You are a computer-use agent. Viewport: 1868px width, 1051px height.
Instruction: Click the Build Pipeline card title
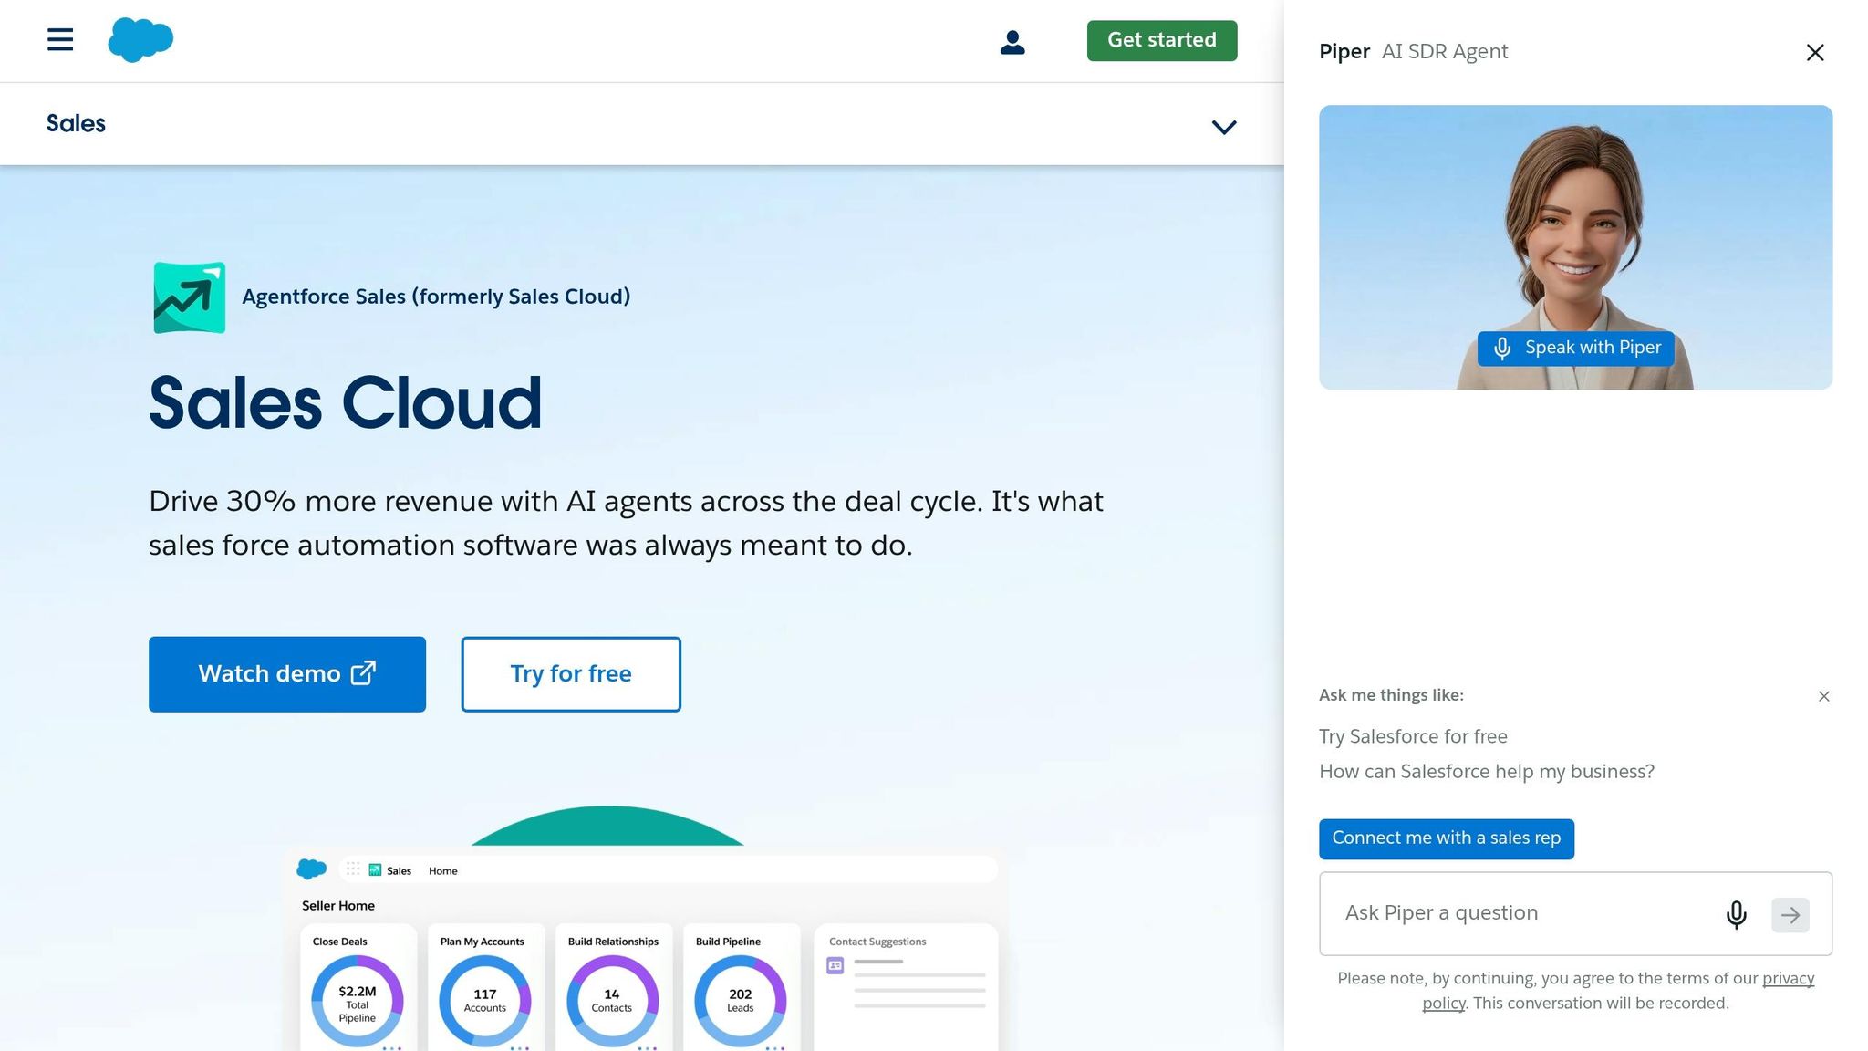[728, 942]
